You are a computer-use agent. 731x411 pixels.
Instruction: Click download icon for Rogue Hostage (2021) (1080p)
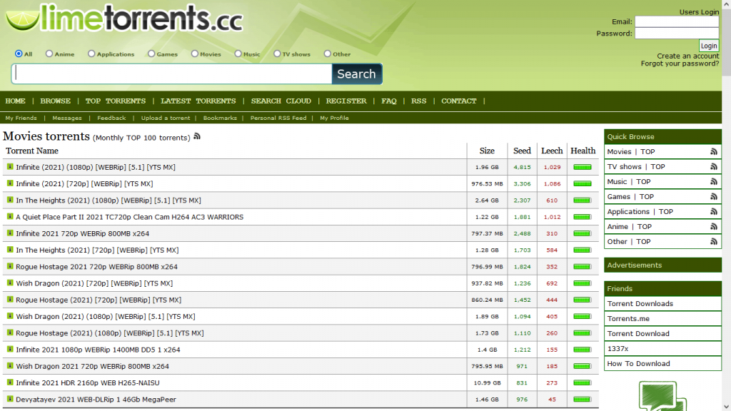10,333
